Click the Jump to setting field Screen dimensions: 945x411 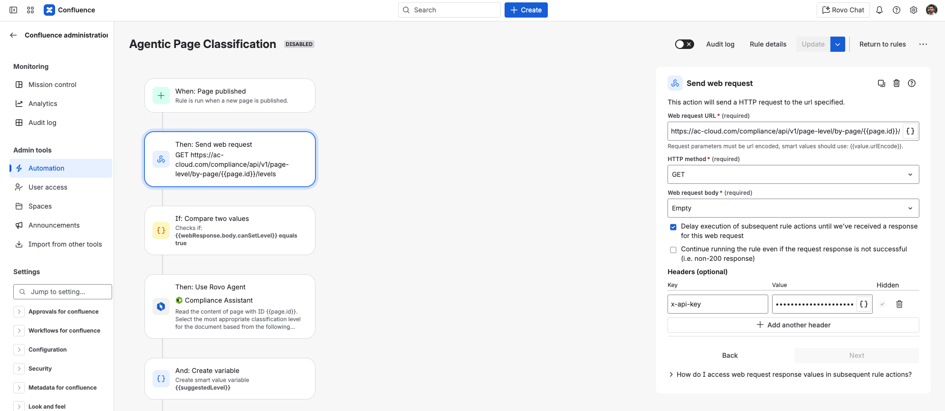click(x=67, y=292)
